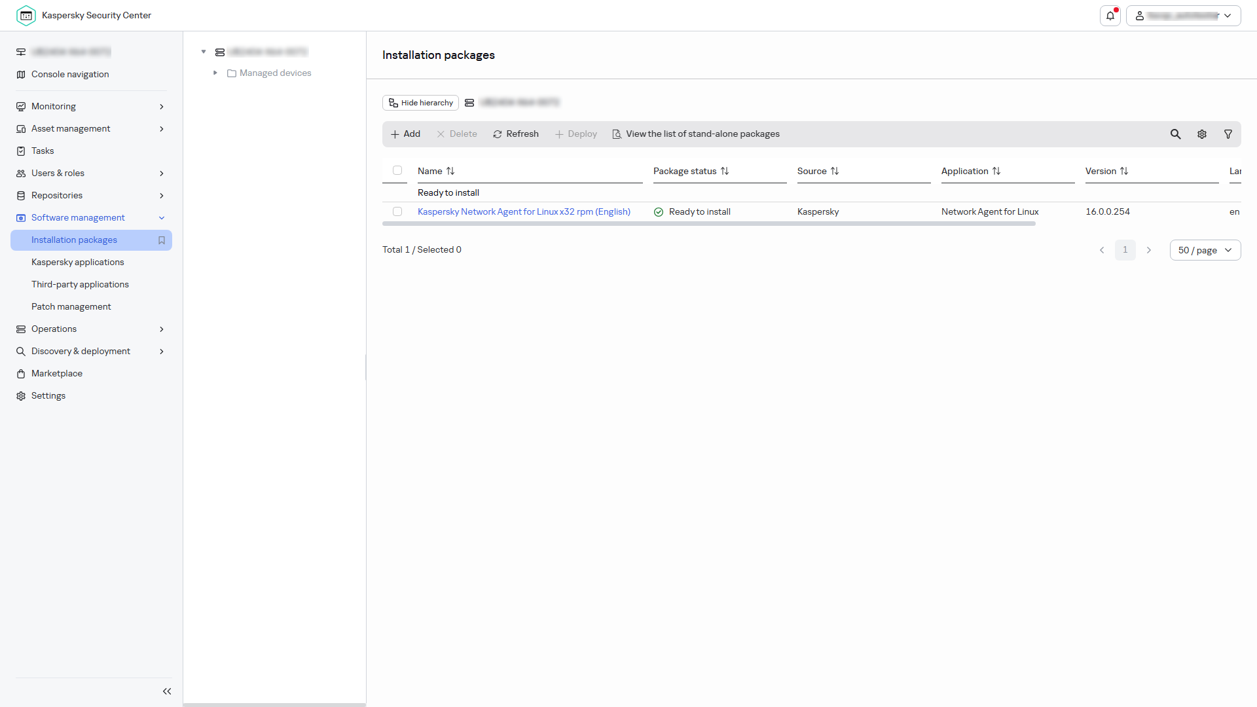Click the Refresh button

tap(516, 134)
